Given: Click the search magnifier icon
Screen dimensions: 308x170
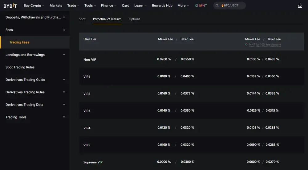Looking at the screenshot, I should [x=217, y=6].
